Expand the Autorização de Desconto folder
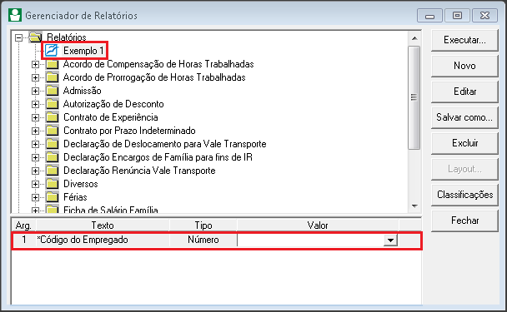The height and width of the screenshot is (312, 507). (35, 104)
